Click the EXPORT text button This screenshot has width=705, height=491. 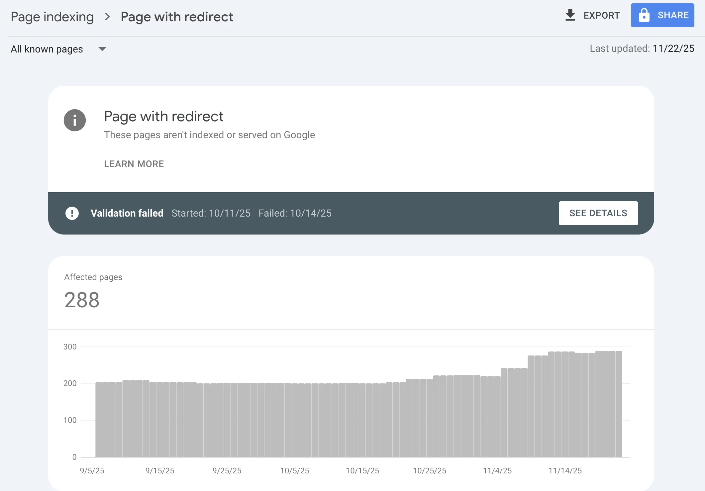tap(601, 15)
